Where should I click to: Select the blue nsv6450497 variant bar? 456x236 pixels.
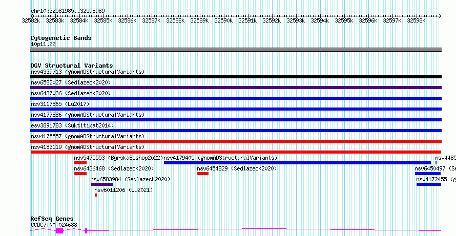tap(428, 174)
